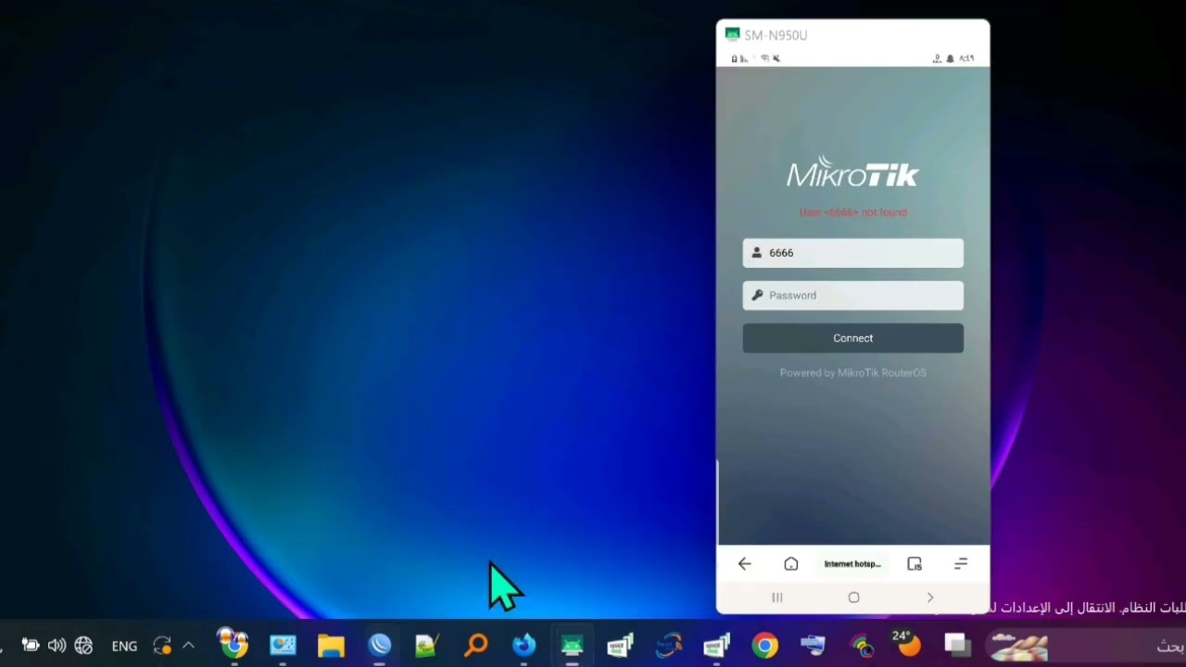Open the blue round app in taskbar
Image resolution: width=1186 pixels, height=667 pixels.
tap(379, 646)
